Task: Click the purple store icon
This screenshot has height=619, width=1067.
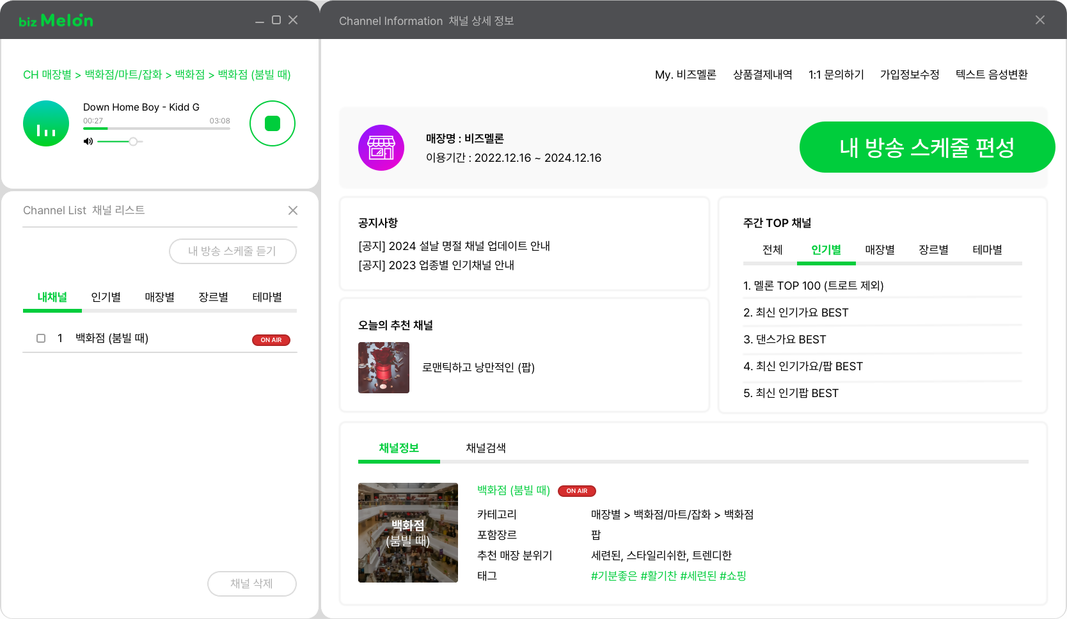Action: pyautogui.click(x=381, y=148)
